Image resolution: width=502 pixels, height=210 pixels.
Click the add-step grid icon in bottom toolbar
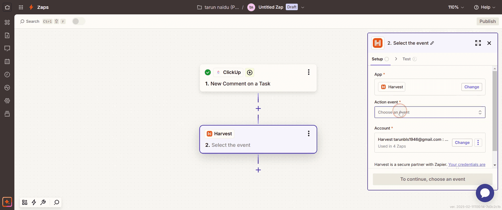click(25, 202)
